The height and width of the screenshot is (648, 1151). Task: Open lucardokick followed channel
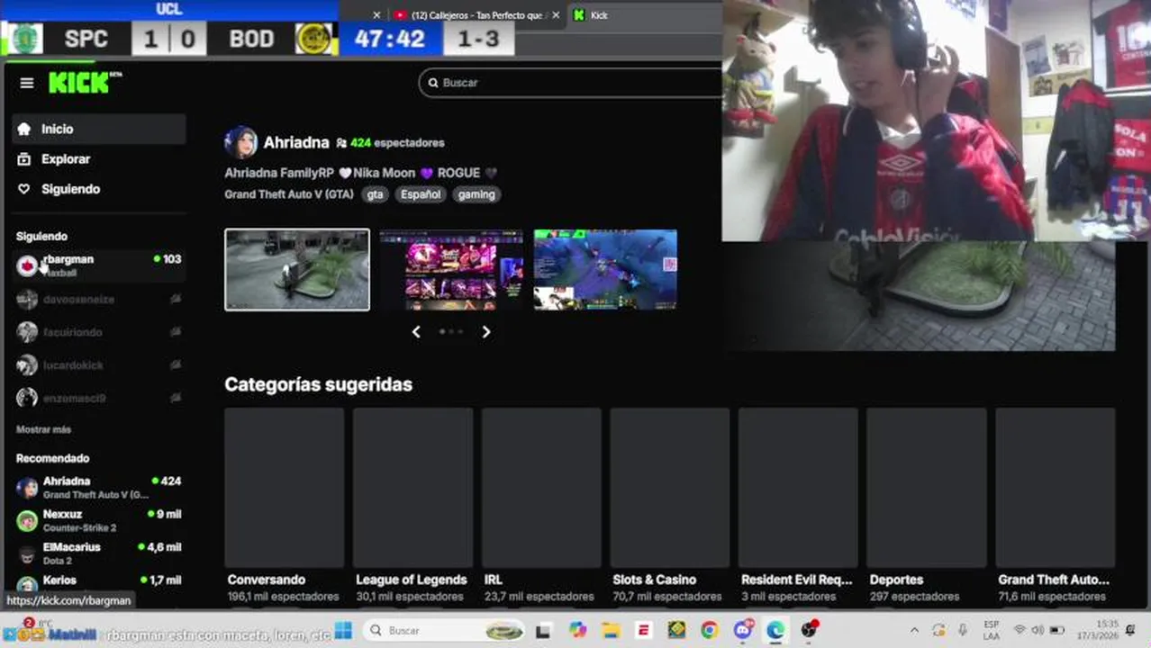(99, 365)
